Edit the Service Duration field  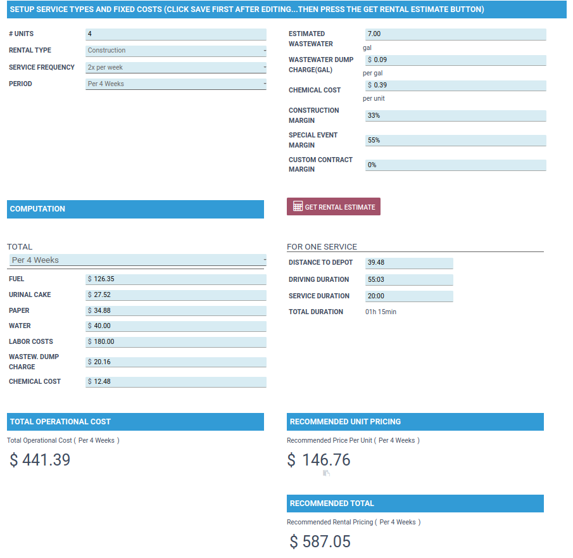(x=408, y=296)
